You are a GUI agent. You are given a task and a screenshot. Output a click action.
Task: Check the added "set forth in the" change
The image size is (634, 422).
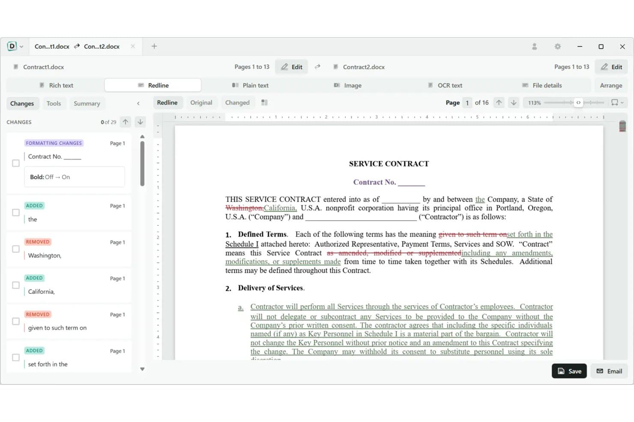point(16,357)
